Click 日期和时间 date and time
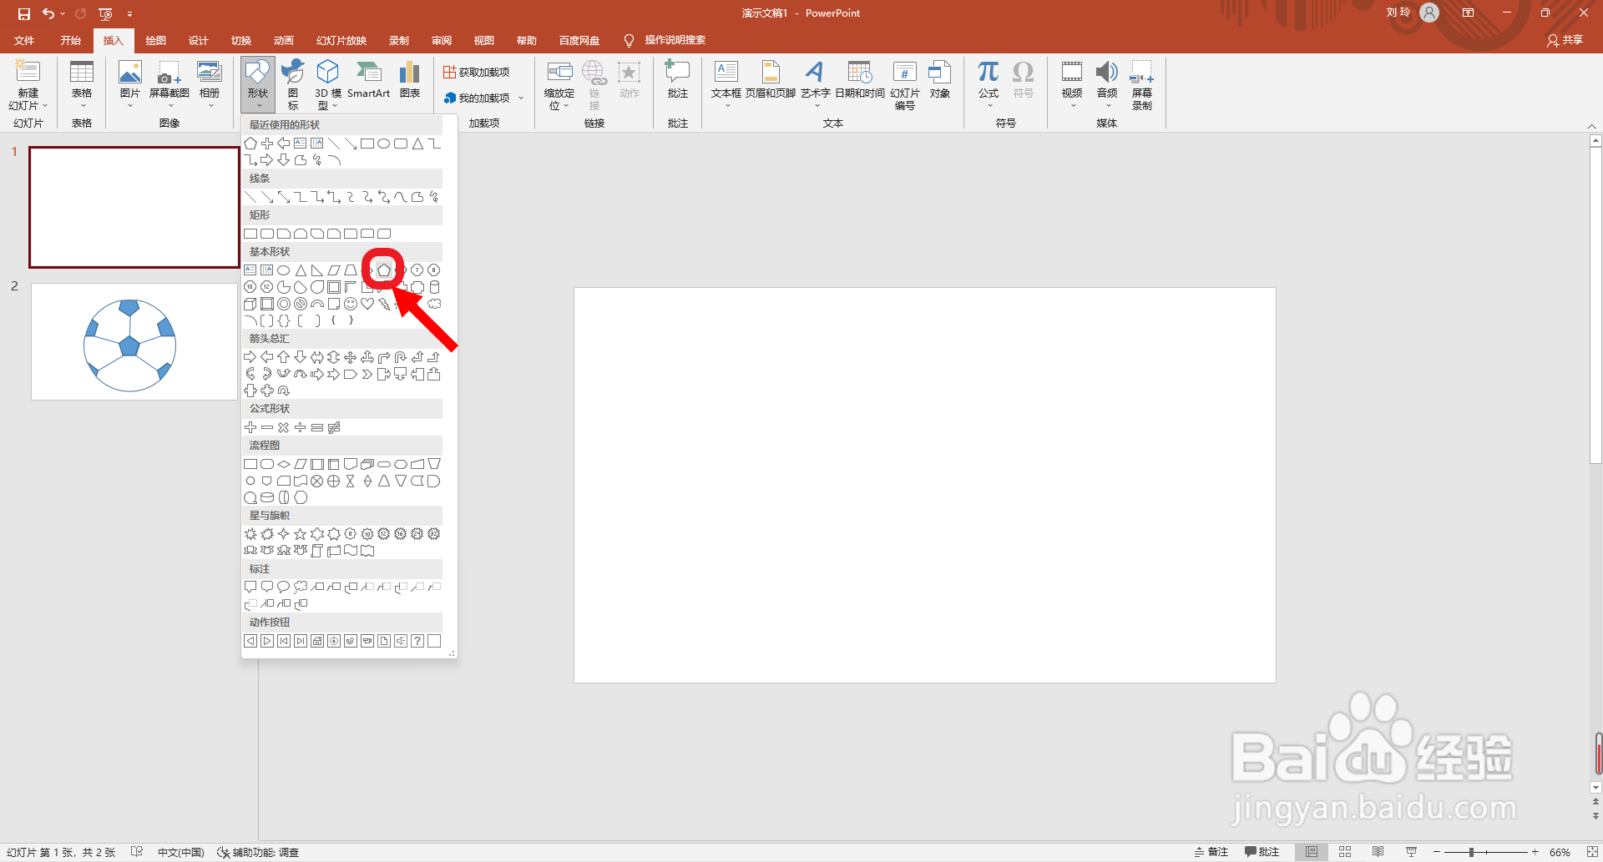The height and width of the screenshot is (862, 1603). click(x=860, y=80)
